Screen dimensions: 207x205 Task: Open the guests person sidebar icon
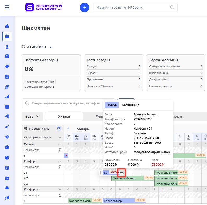tap(7, 47)
